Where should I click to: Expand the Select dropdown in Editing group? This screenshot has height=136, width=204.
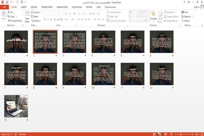coord(186,21)
